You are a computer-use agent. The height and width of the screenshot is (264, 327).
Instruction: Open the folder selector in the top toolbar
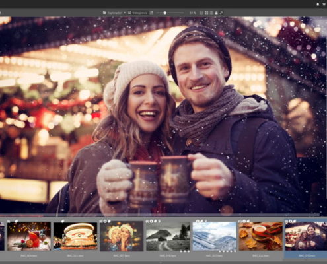point(112,13)
